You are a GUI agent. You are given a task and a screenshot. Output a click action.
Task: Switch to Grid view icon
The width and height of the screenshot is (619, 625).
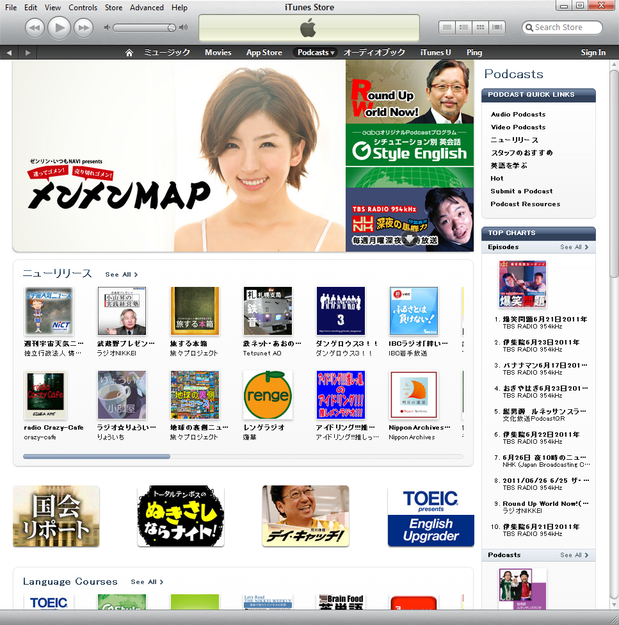[480, 27]
